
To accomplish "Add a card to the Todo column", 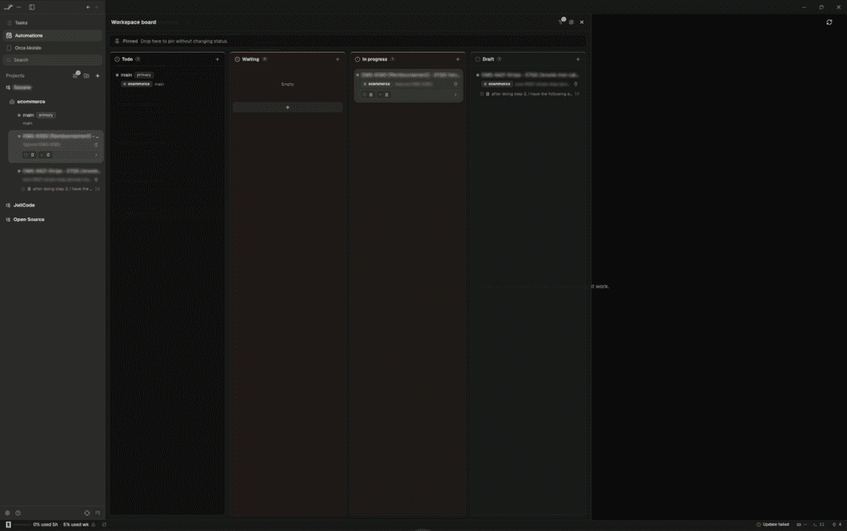I will (218, 59).
